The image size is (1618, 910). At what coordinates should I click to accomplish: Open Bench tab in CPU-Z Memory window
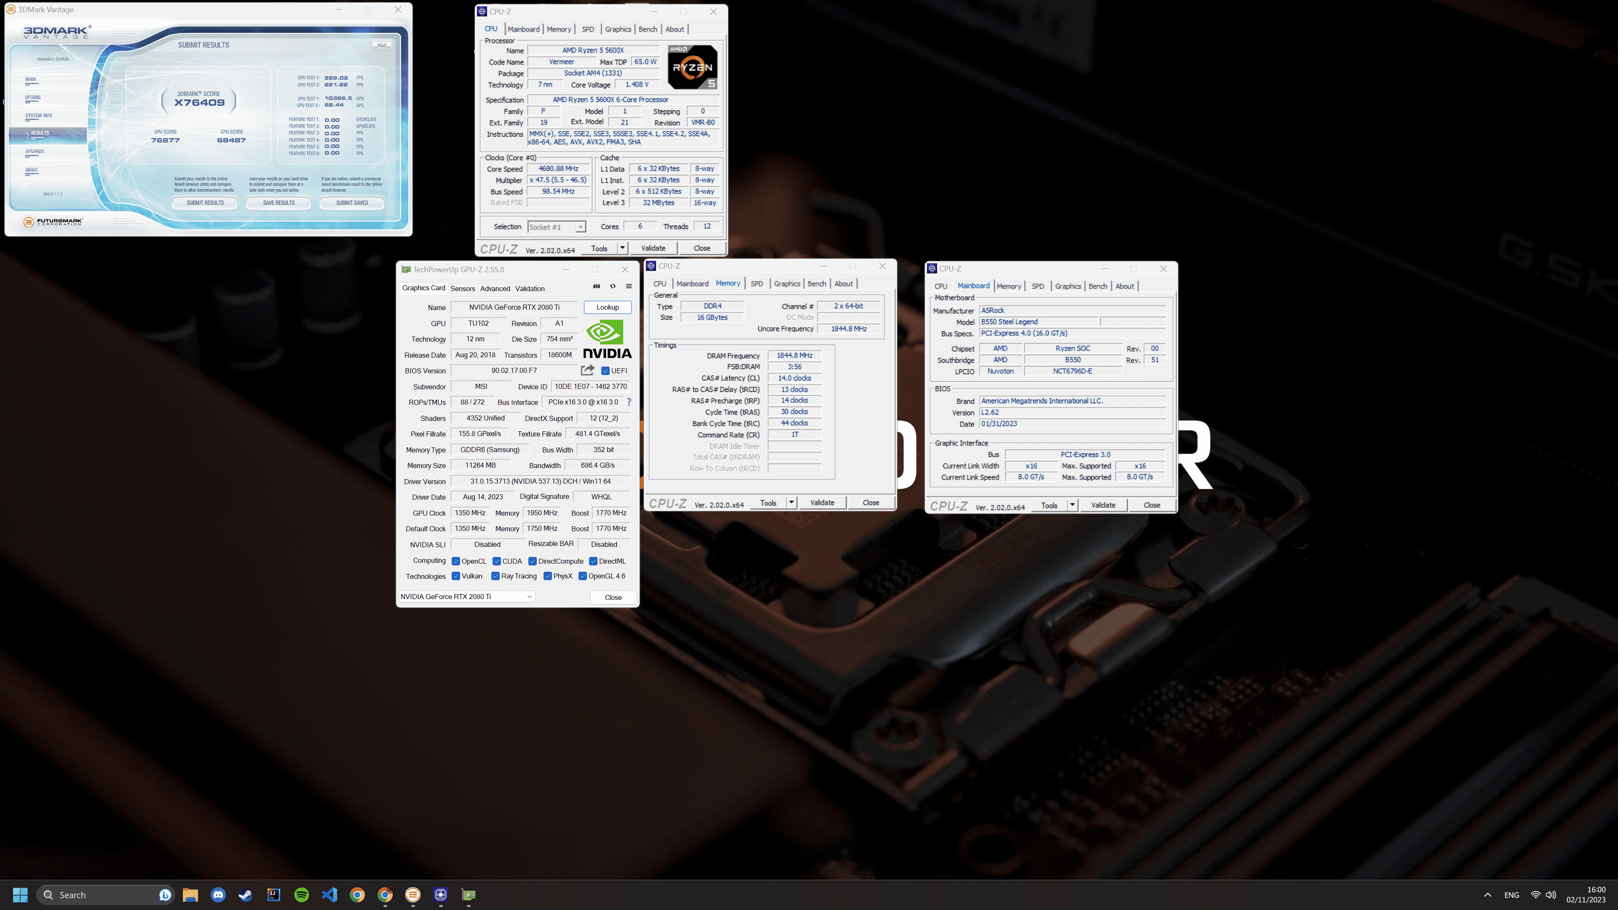(817, 284)
